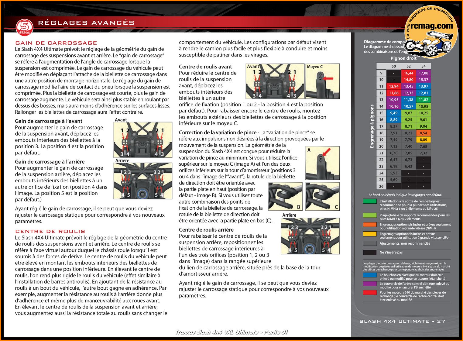Select the table cell 12,94
Viewport: 463px width, 341px height.
pyautogui.click(x=394, y=86)
